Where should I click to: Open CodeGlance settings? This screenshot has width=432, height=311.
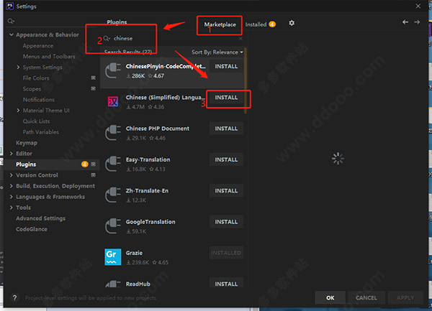pos(32,229)
